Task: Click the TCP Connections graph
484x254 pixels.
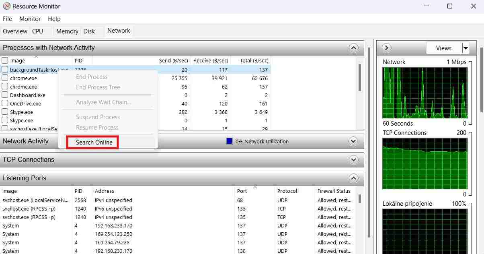Action: pyautogui.click(x=425, y=163)
